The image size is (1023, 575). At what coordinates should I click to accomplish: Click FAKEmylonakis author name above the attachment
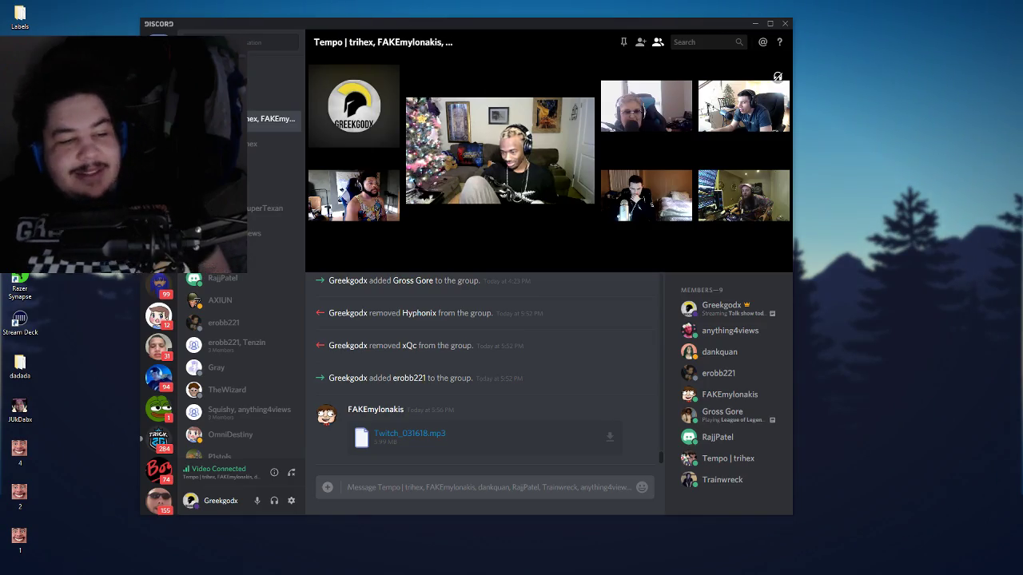coord(376,410)
